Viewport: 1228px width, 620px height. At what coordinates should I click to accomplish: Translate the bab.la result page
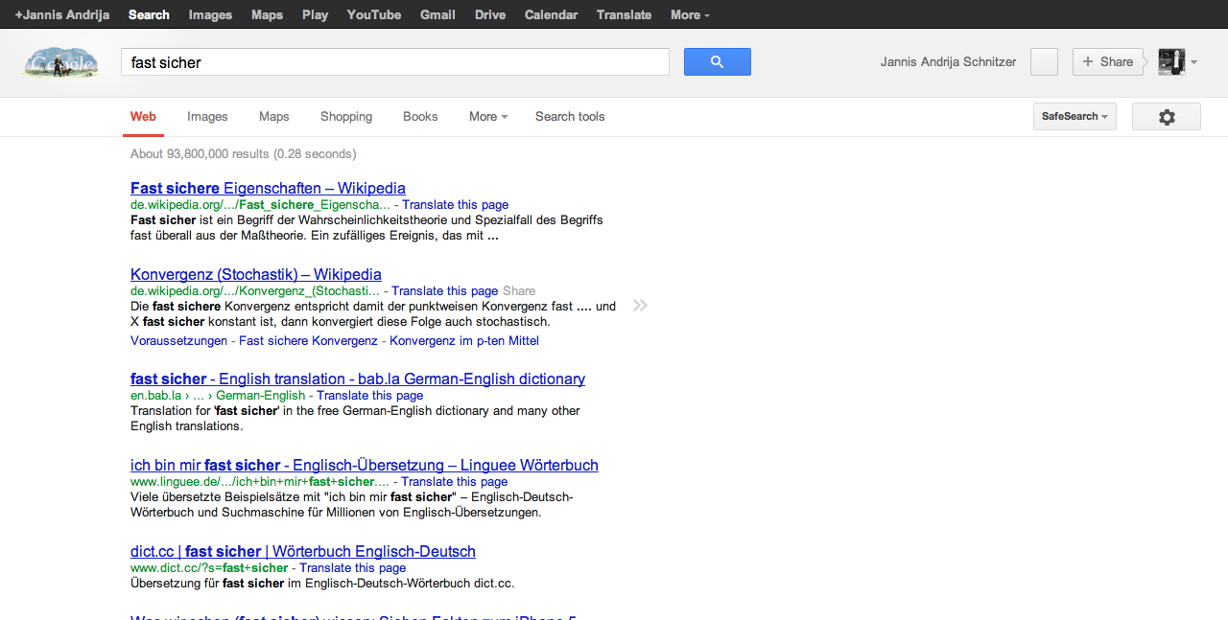coord(369,396)
